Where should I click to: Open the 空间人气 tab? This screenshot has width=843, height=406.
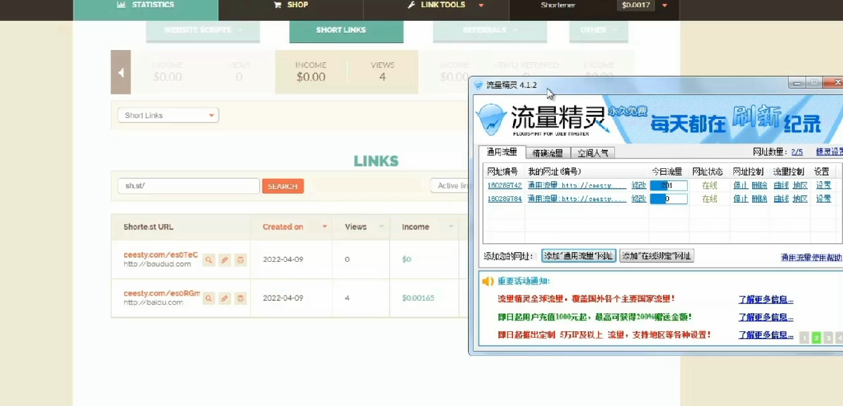[x=592, y=153]
